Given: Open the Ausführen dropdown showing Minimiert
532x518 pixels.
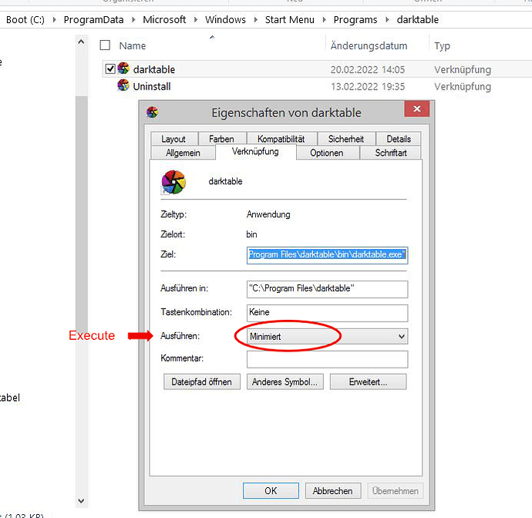Looking at the screenshot, I should 328,337.
